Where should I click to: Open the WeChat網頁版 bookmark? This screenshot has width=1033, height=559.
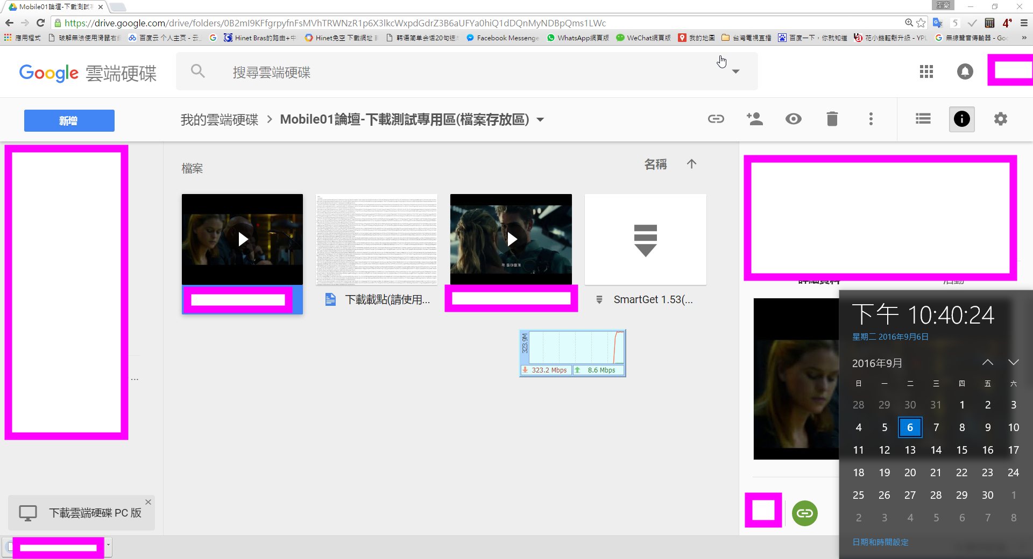click(x=643, y=38)
